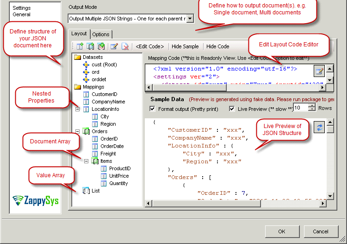This screenshot has width=347, height=244.
Task: Click the Add value array icon
Action: pyautogui.click(x=101, y=46)
